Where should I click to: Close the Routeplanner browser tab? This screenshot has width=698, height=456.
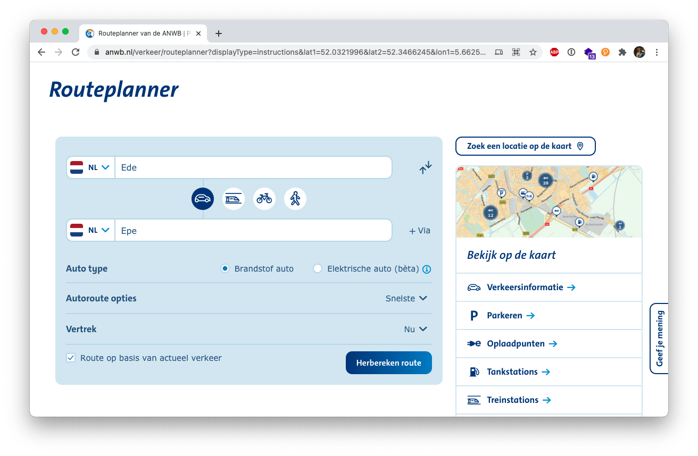pyautogui.click(x=198, y=33)
